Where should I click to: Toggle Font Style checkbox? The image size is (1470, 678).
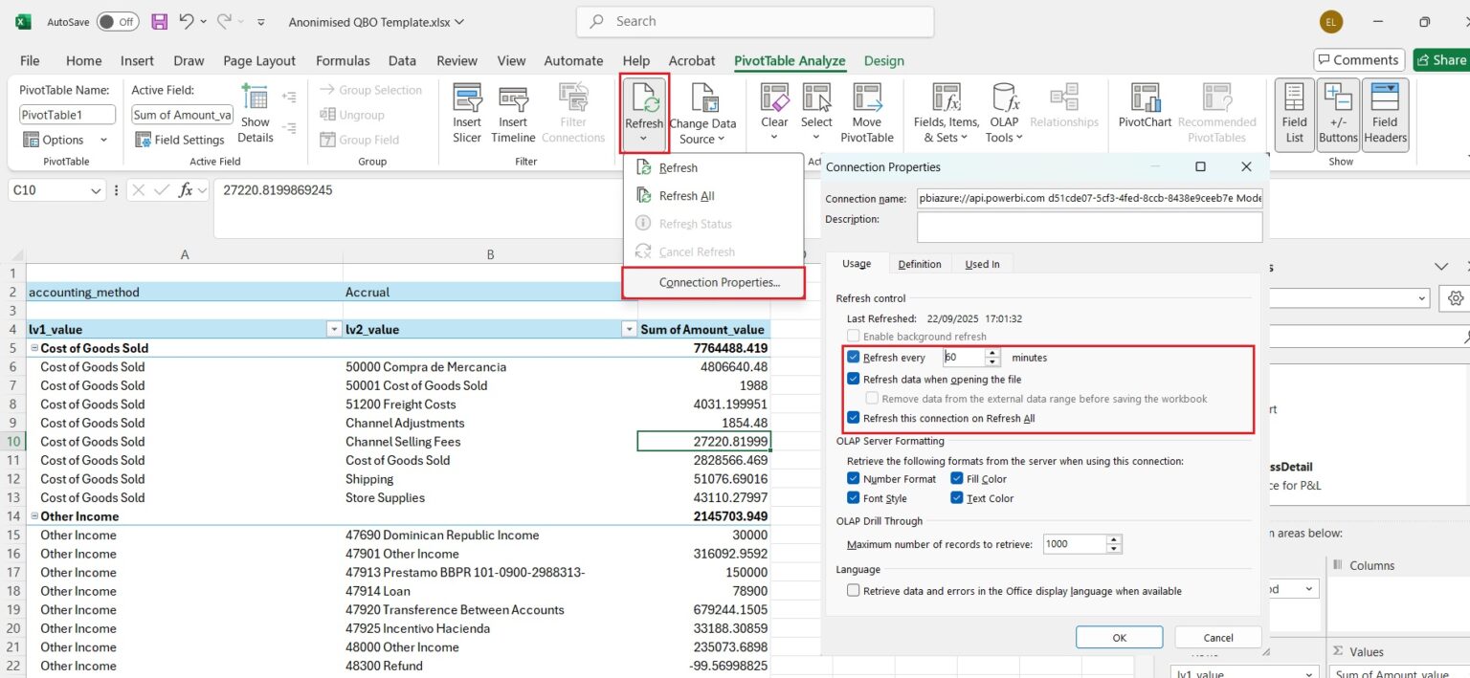pyautogui.click(x=855, y=498)
